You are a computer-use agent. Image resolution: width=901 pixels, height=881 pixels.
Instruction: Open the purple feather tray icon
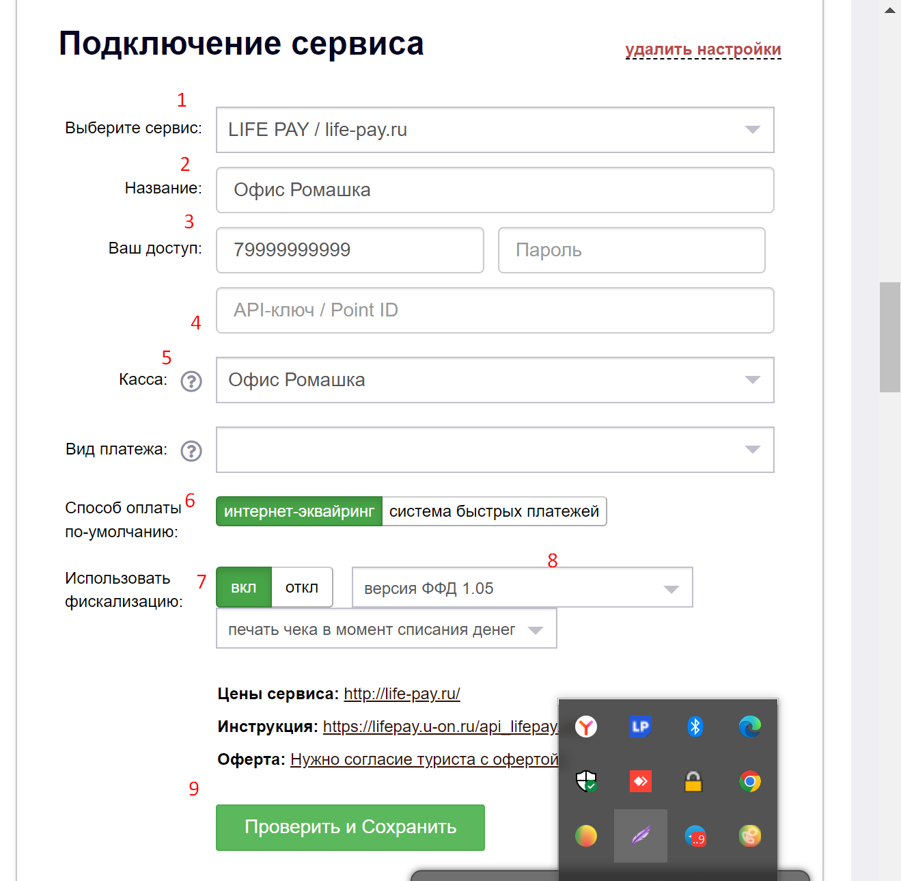640,836
